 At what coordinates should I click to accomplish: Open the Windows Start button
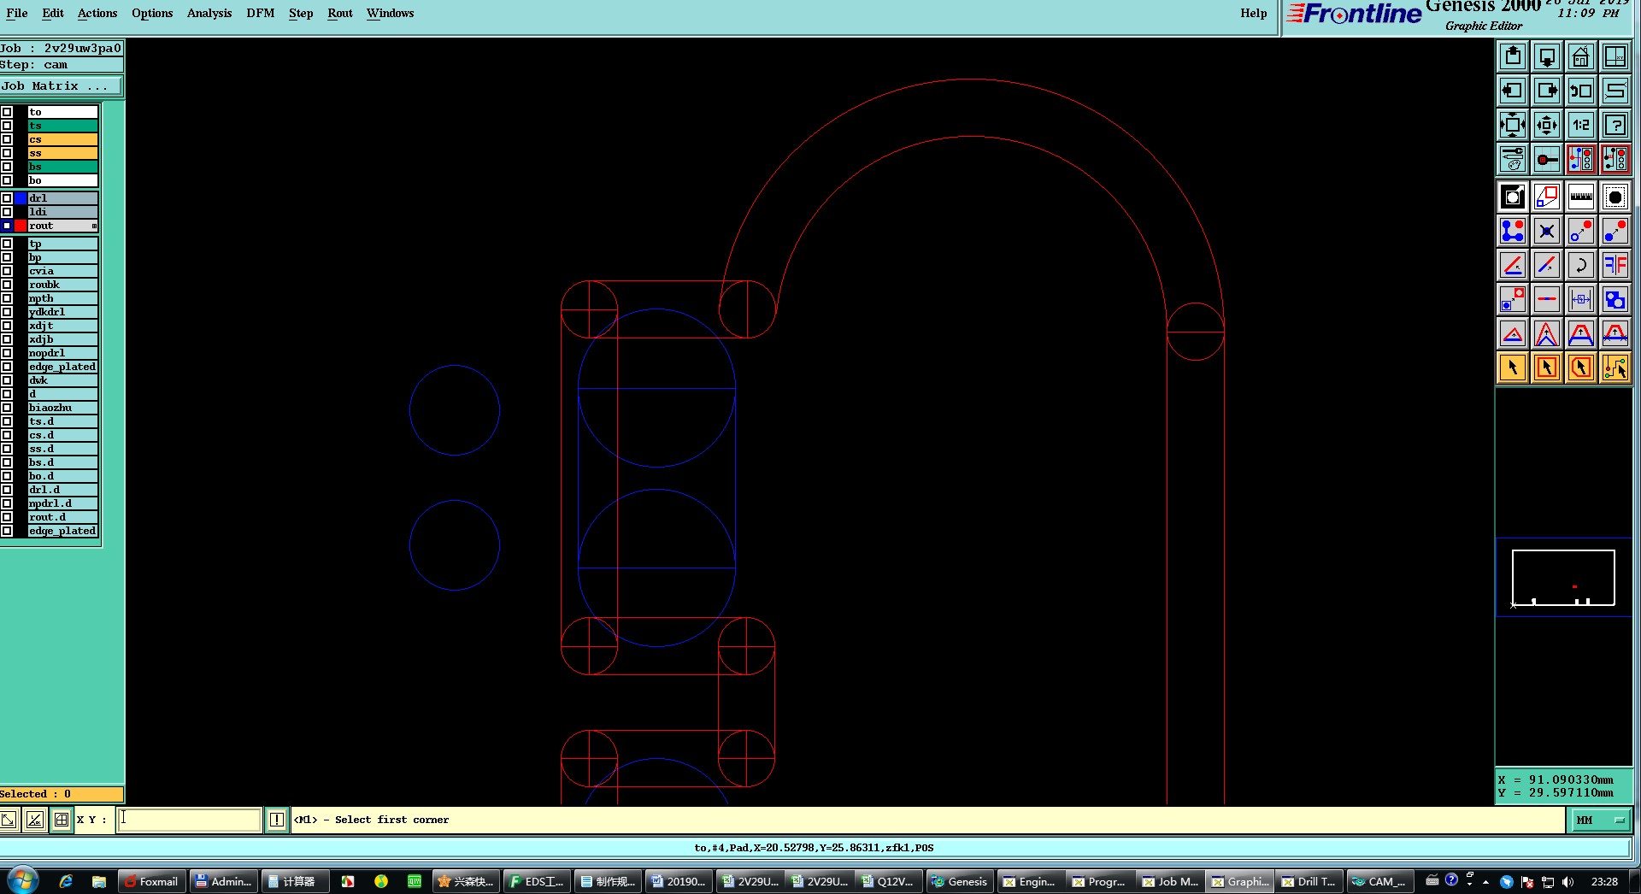[x=22, y=881]
